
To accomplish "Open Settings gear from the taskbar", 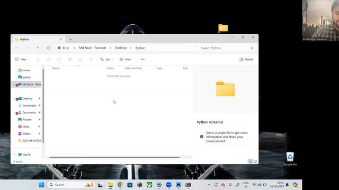I will [159, 185].
